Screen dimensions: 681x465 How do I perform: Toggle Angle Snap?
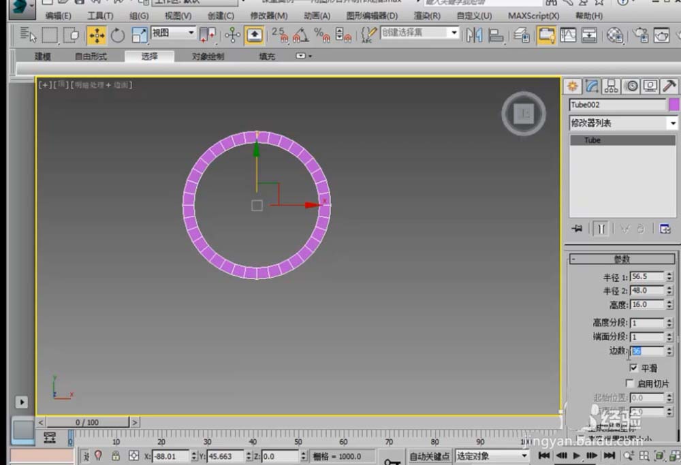(x=301, y=35)
